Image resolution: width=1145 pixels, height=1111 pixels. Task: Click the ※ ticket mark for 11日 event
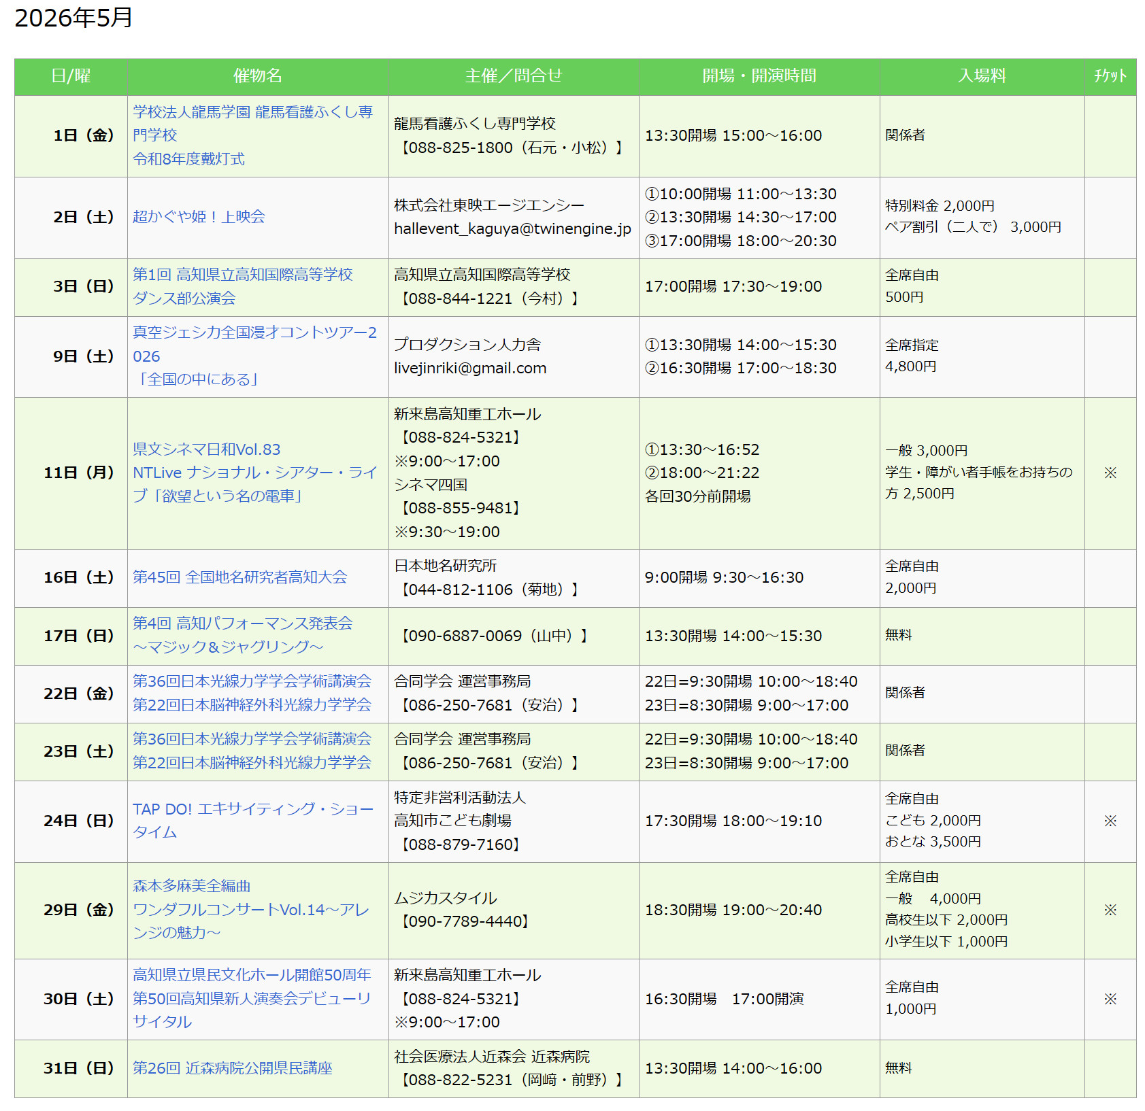pos(1110,473)
